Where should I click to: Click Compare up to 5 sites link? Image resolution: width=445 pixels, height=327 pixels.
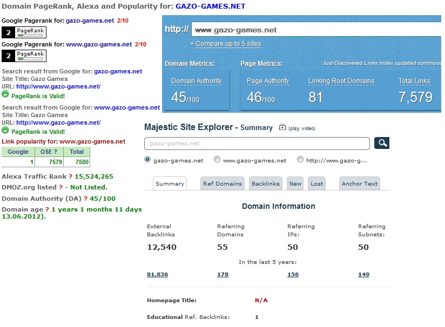228,44
